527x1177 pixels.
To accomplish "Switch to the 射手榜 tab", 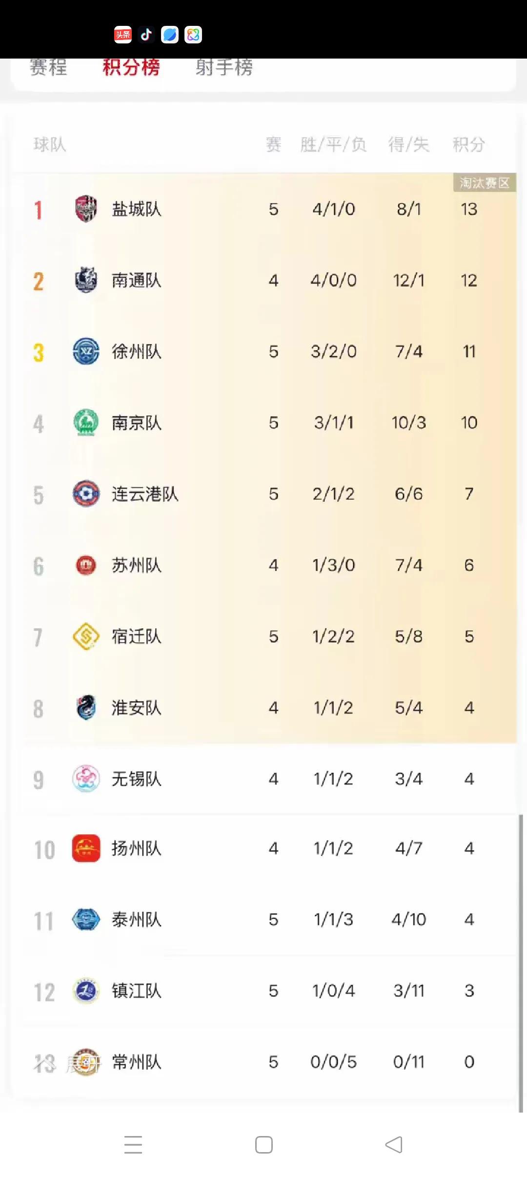I will pos(224,67).
